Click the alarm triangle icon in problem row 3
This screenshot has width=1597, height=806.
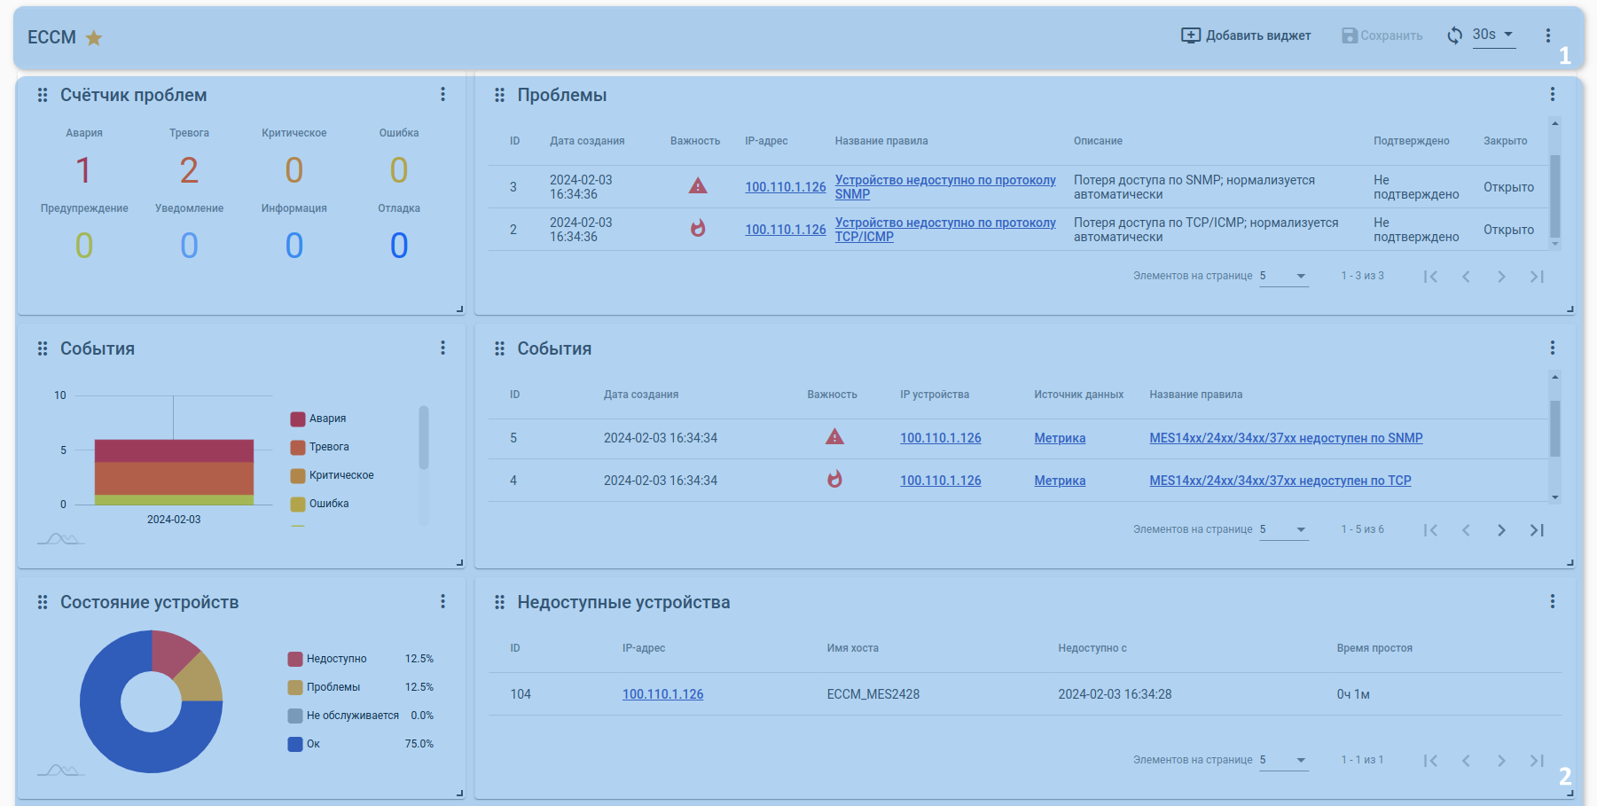pyautogui.click(x=698, y=186)
